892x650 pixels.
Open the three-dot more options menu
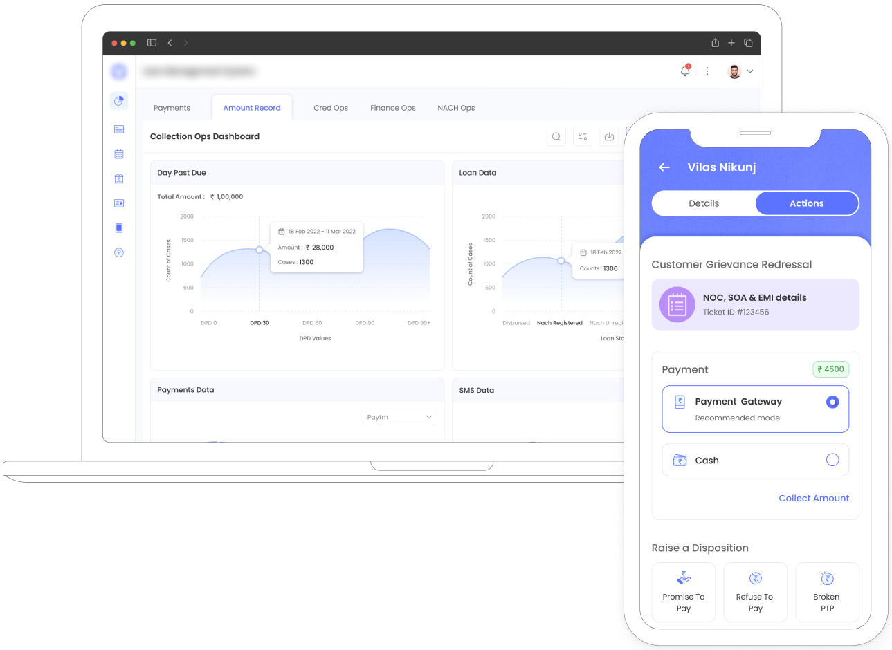[707, 71]
